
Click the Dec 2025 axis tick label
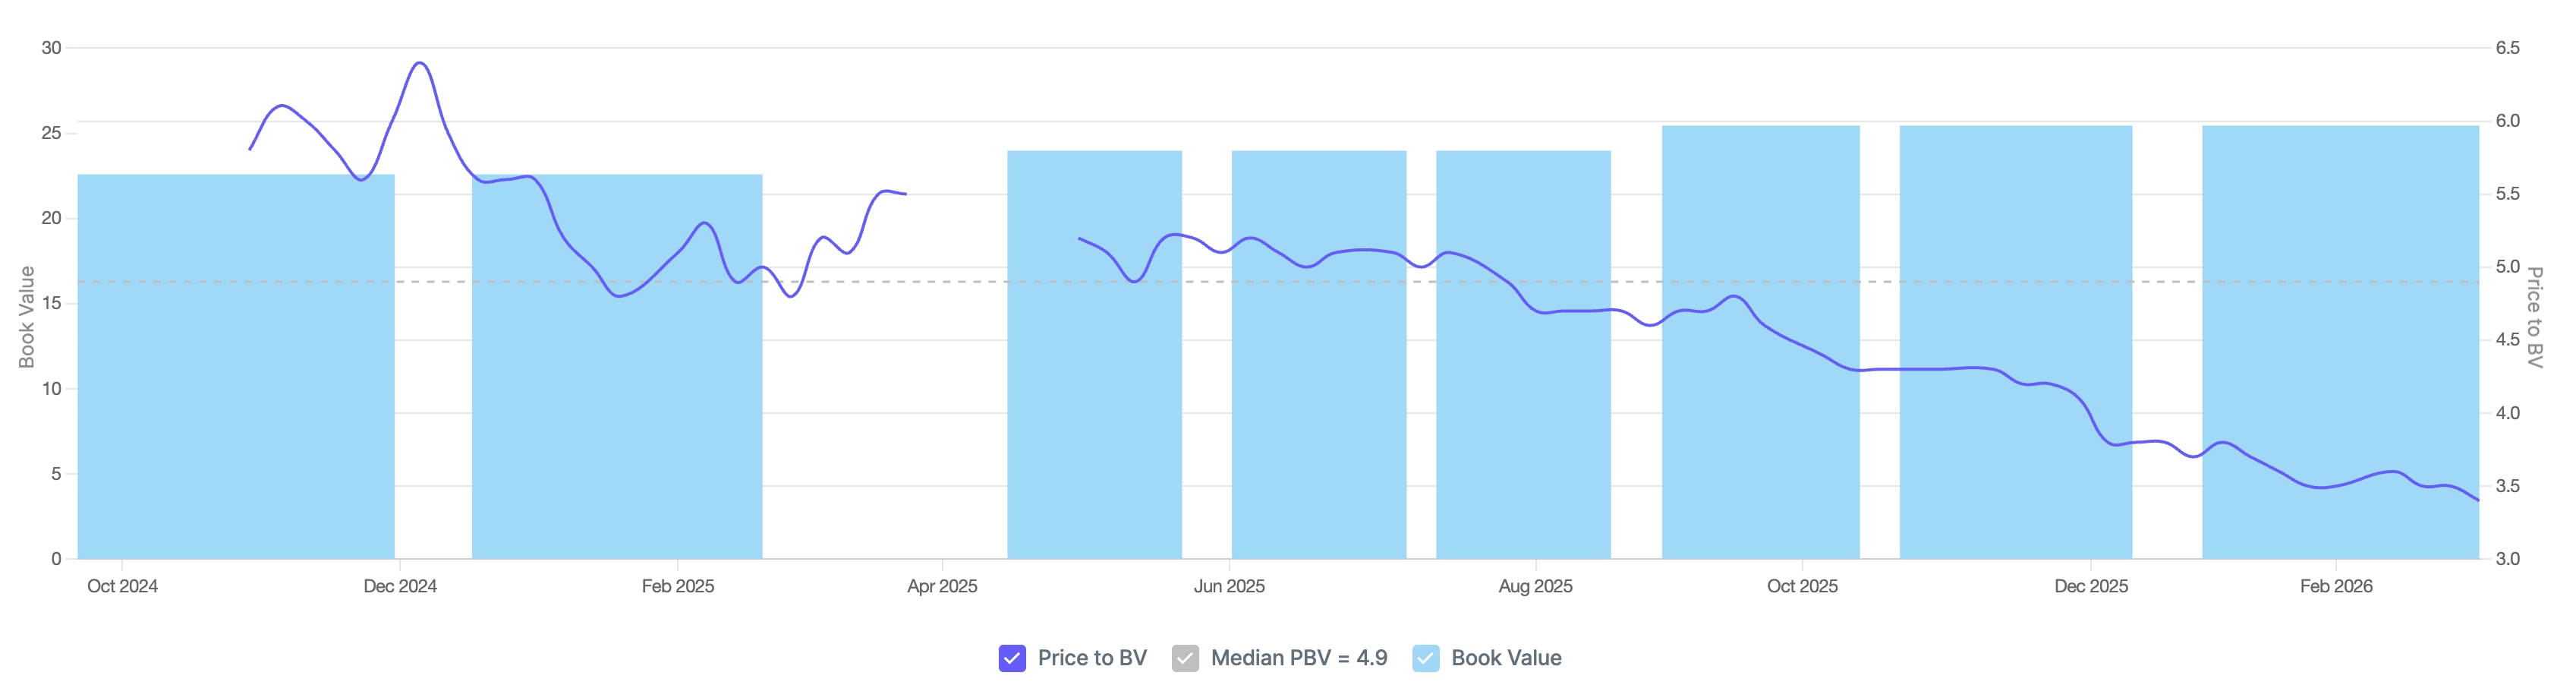pos(2091,586)
